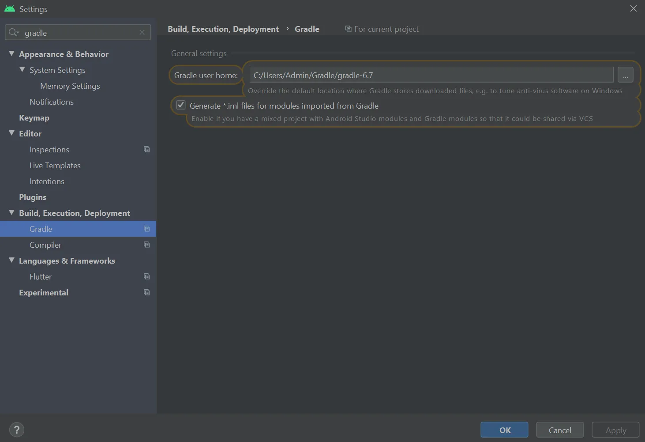Click the Gradle user home label
The image size is (645, 442).
pos(206,76)
